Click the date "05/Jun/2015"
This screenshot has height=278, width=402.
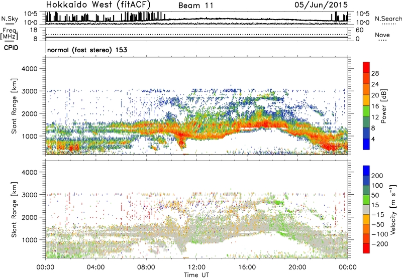tap(321, 5)
